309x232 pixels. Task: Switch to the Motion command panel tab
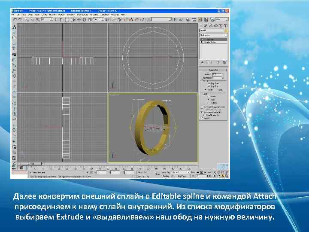point(215,26)
